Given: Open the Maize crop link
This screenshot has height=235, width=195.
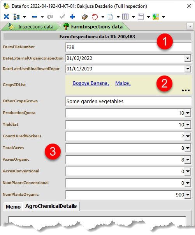Looking at the screenshot, I should click(123, 83).
